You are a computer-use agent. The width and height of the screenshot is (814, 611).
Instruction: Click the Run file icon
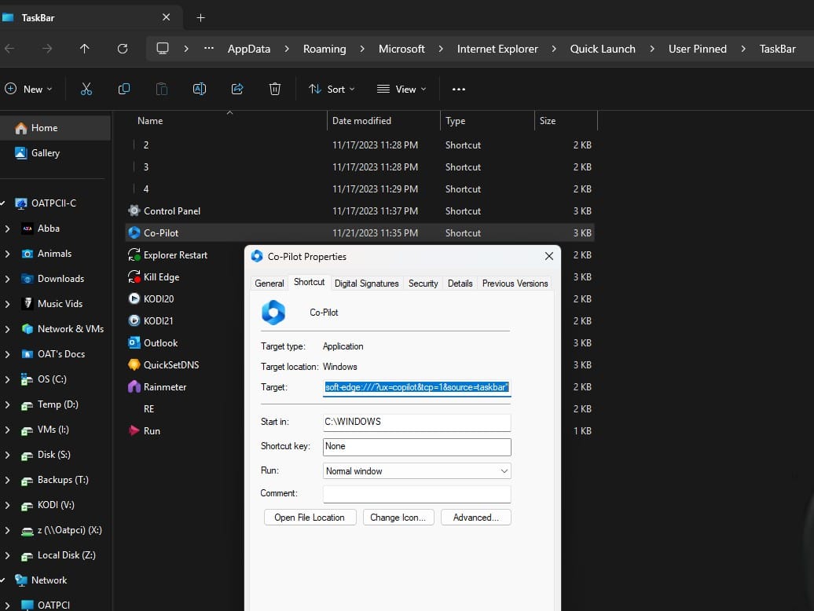click(134, 430)
